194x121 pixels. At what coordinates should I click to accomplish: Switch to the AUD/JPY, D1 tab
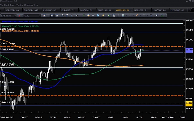[87, 10]
